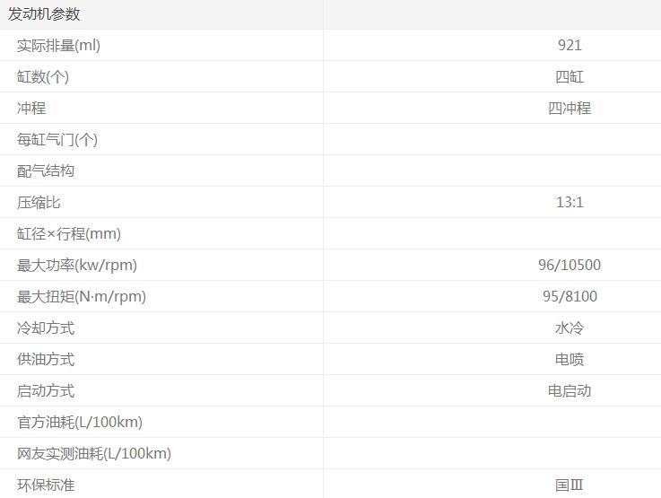
Task: Click the max torque value 95/8100
Action: 570,296
